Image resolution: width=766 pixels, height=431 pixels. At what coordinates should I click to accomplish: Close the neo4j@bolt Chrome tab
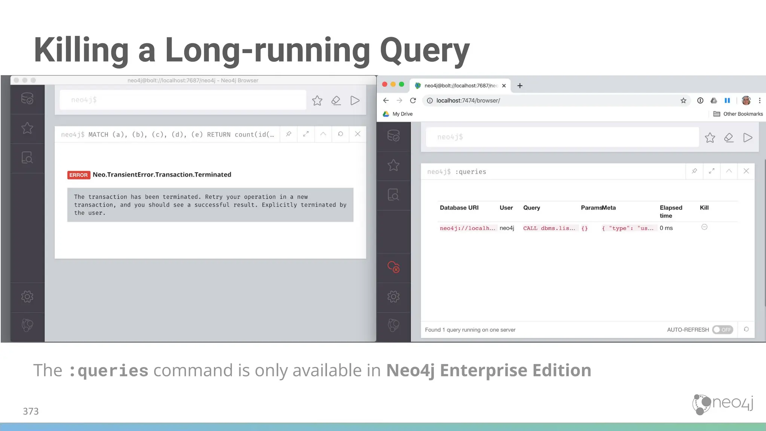coord(504,86)
